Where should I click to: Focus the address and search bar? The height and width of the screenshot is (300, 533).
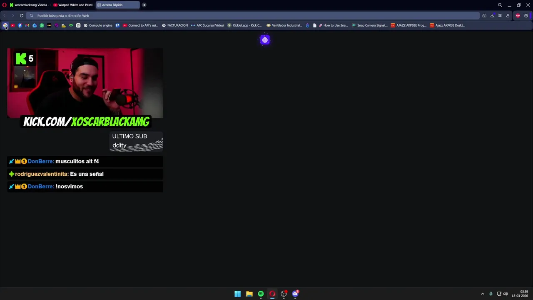[x=254, y=15]
